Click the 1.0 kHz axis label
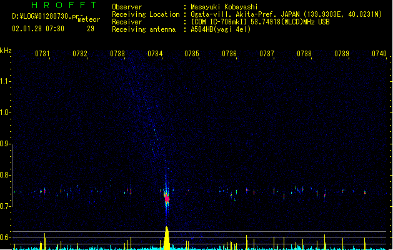393x250 pixels. [x=5, y=112]
